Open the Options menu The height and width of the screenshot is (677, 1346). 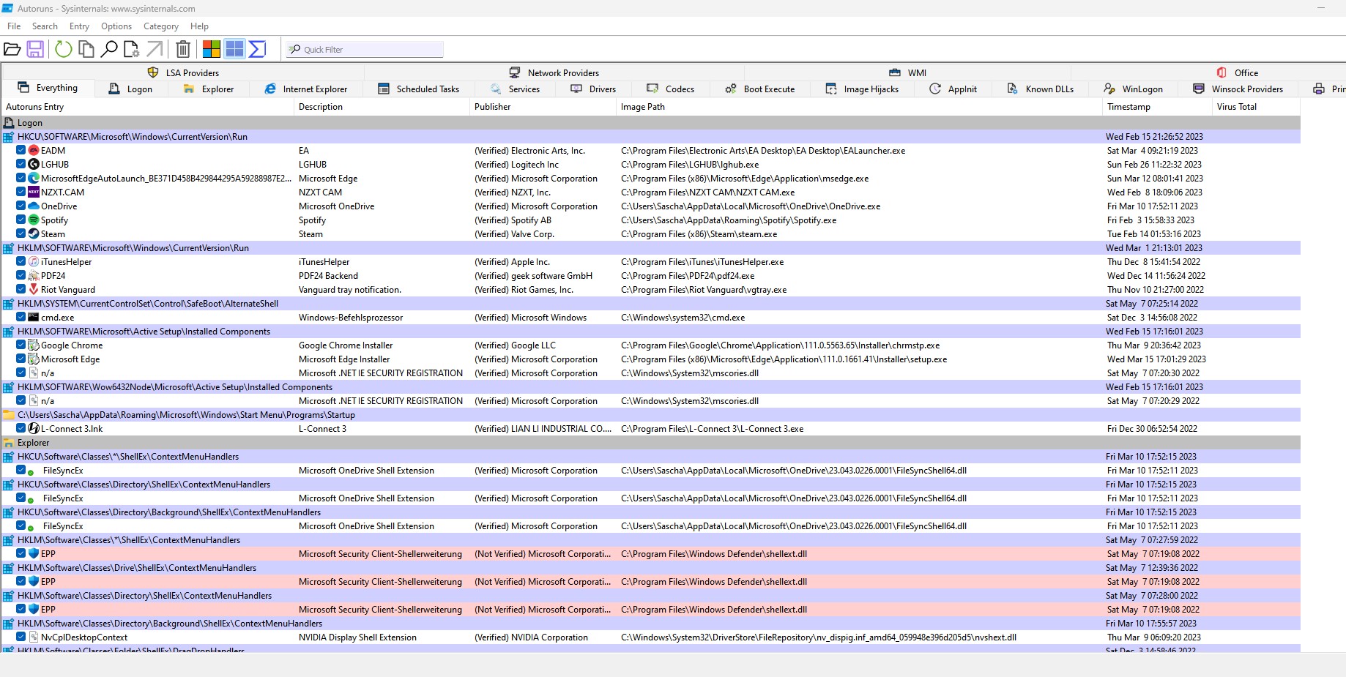tap(116, 26)
